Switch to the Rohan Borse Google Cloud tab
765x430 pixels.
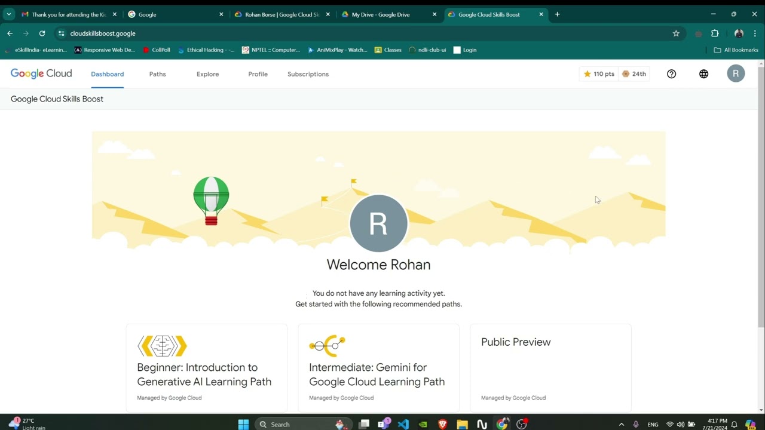point(282,14)
